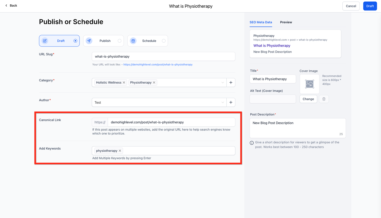This screenshot has height=218, width=381.
Task: Click into the Canonical Link field
Action: click(171, 122)
